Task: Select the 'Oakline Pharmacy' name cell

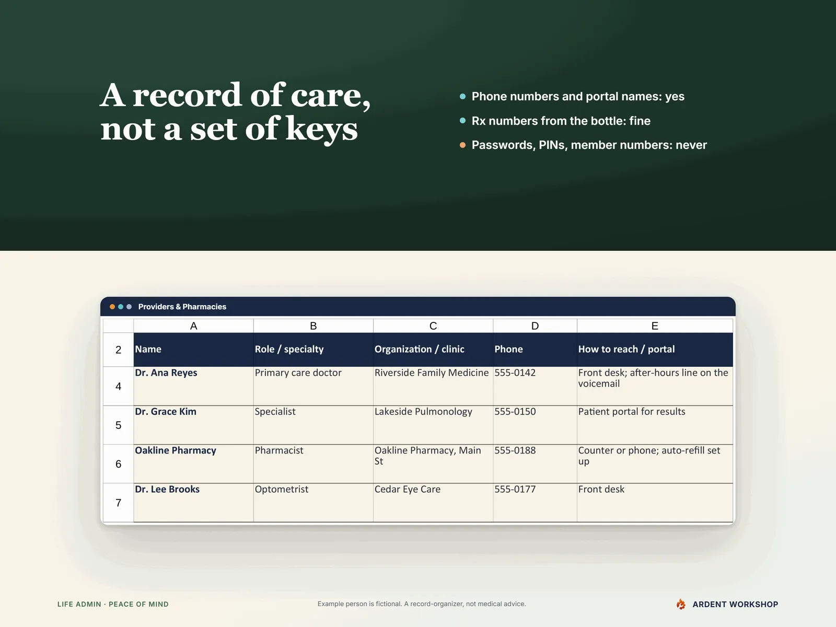Action: tap(193, 464)
